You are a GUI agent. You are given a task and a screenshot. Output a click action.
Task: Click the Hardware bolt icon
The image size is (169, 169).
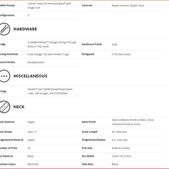(5, 29)
